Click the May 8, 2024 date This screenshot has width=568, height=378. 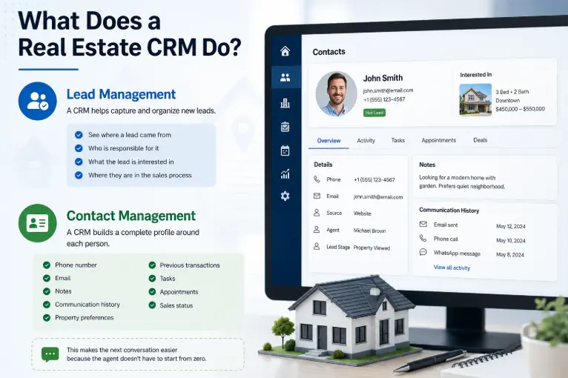(510, 254)
